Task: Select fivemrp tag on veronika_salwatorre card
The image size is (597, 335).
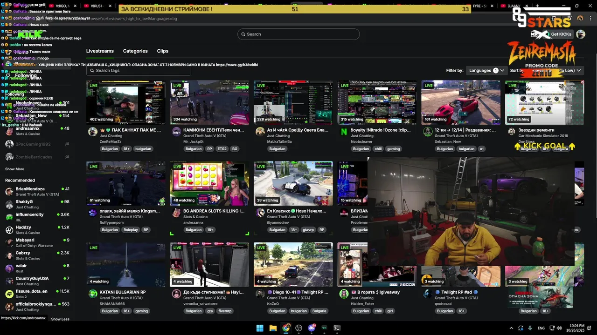Action: [x=225, y=311]
